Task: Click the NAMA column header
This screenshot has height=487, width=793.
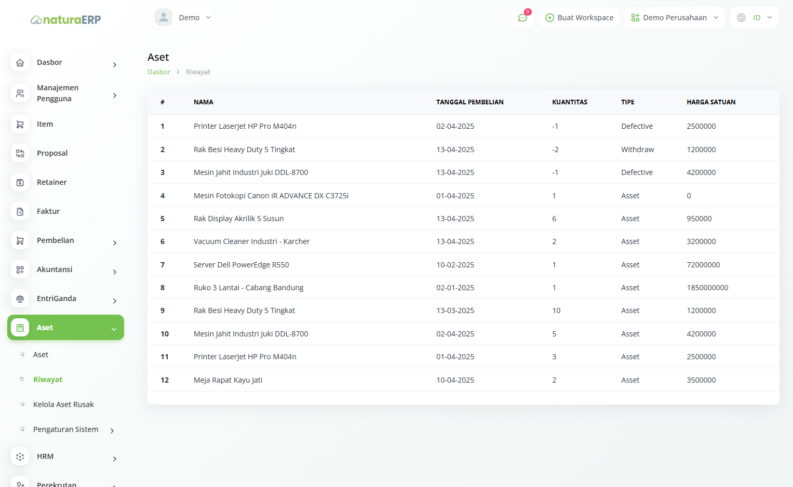Action: 204,102
